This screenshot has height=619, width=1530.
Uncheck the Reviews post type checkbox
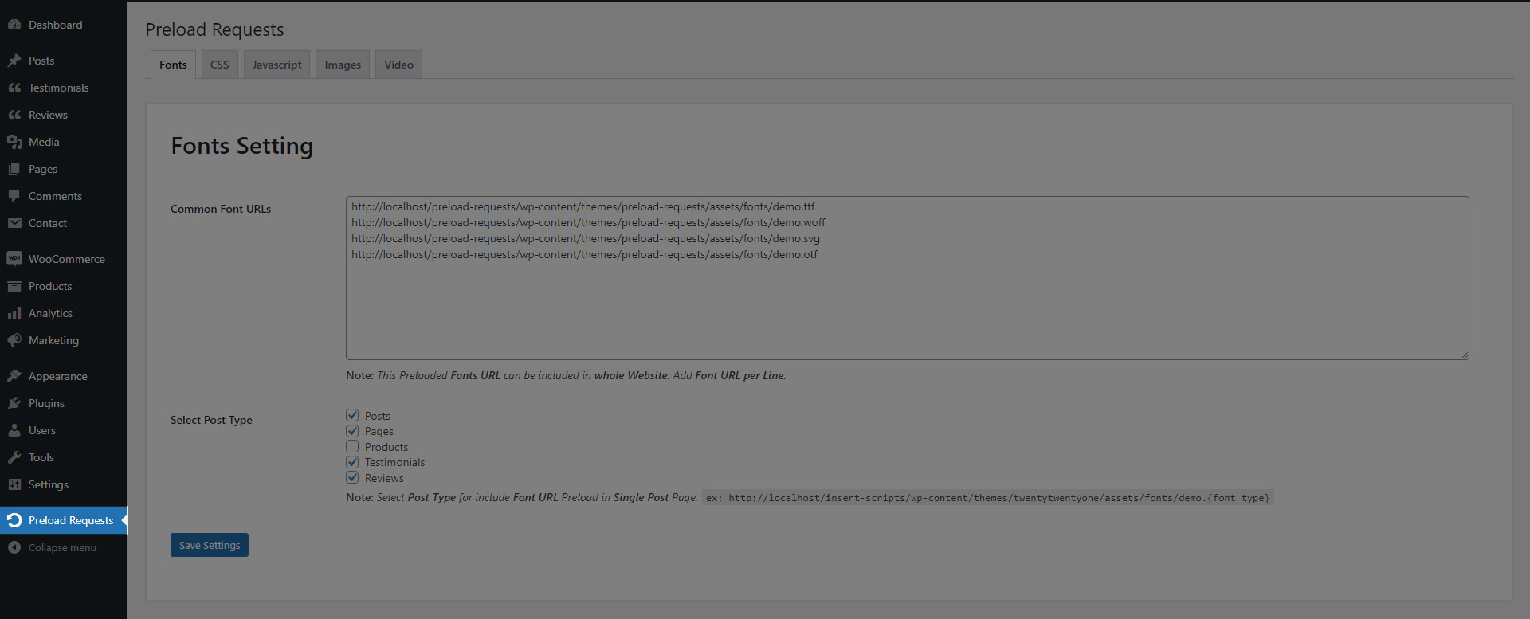click(352, 477)
